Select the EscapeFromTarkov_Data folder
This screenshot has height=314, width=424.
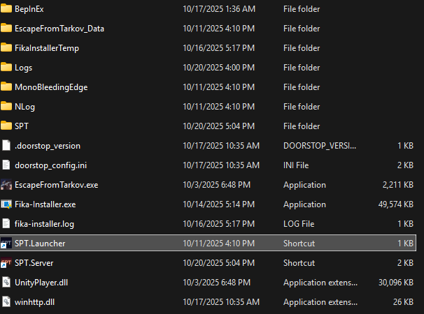point(59,29)
